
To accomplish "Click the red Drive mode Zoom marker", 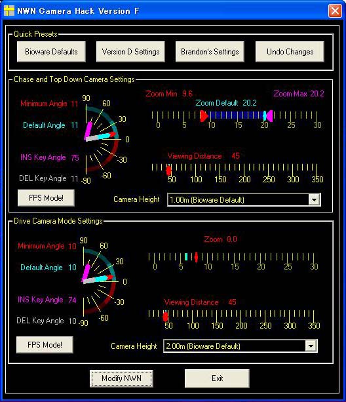I will 196,257.
